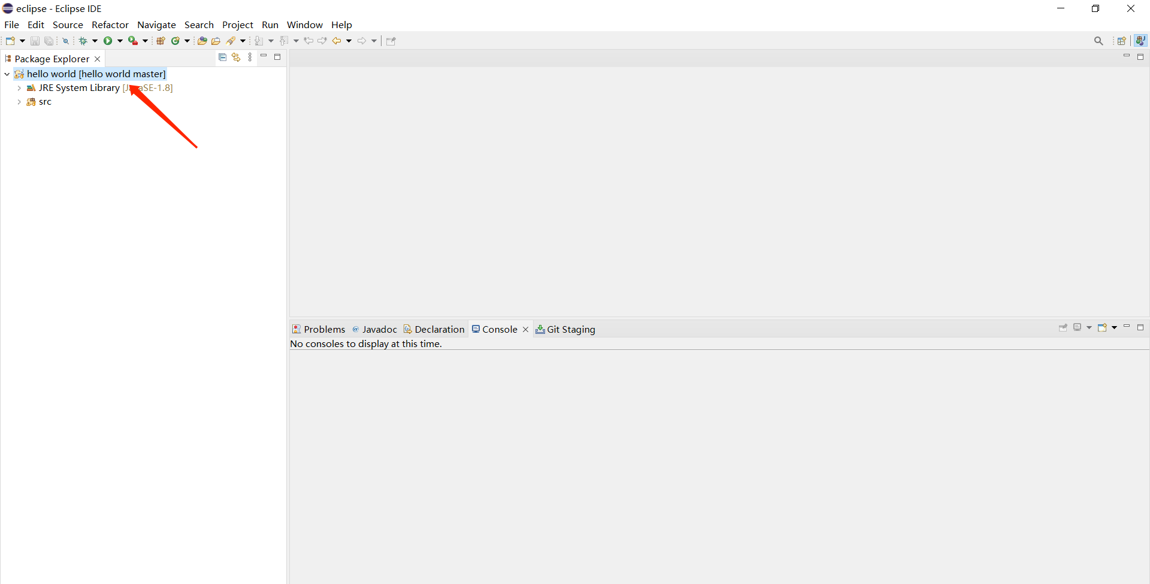Click the Last Edit Location icon
This screenshot has width=1150, height=584.
click(308, 41)
